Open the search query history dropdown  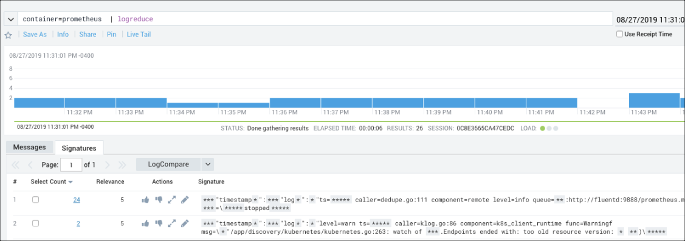tap(10, 19)
